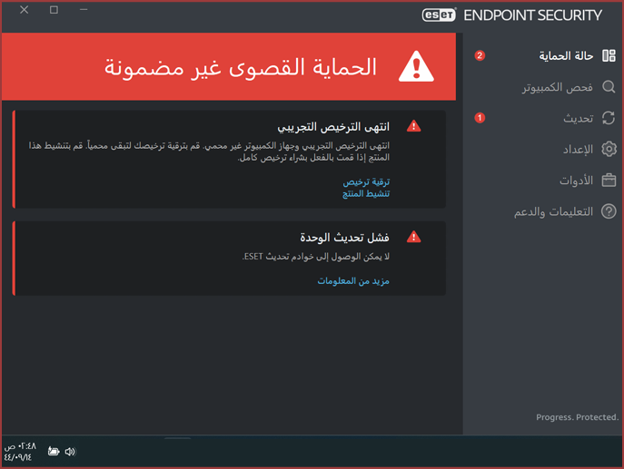The width and height of the screenshot is (624, 469).
Task: Click the تنشيط المنتج link
Action: [366, 194]
